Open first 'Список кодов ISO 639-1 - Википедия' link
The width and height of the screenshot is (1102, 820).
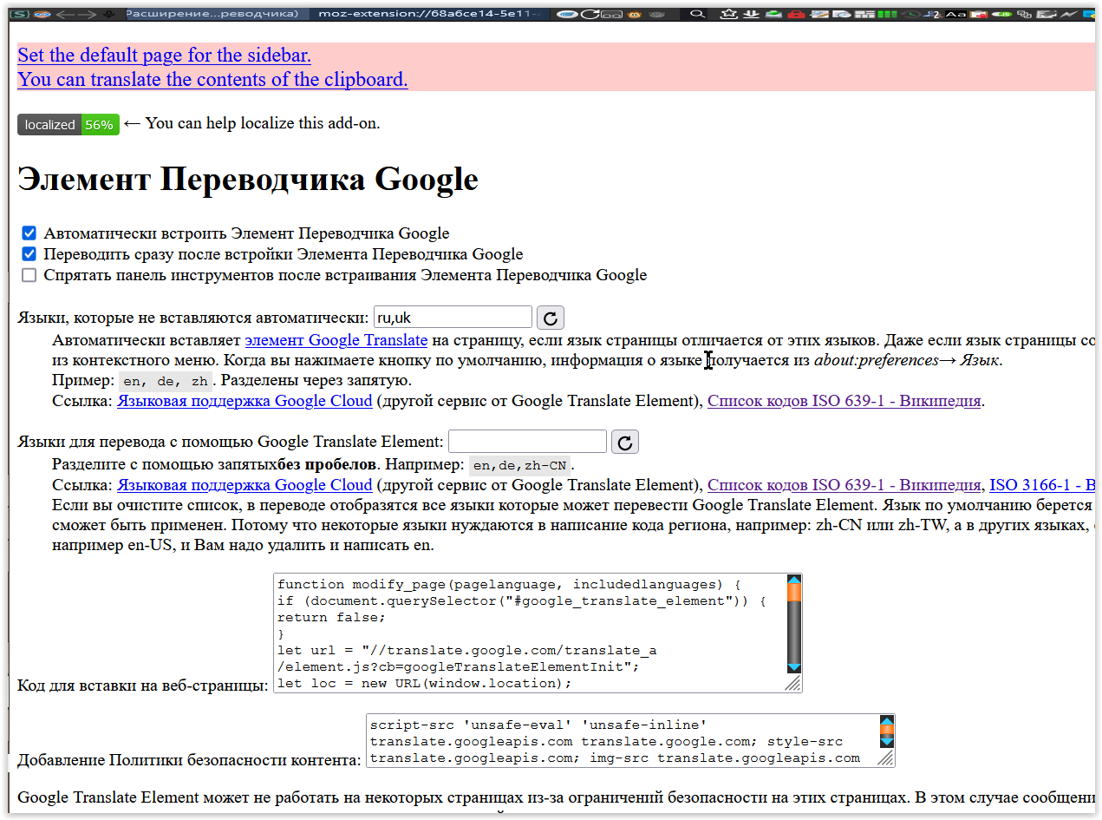click(844, 401)
